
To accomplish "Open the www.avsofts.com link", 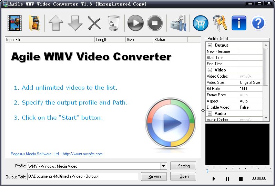I will click(x=83, y=154).
